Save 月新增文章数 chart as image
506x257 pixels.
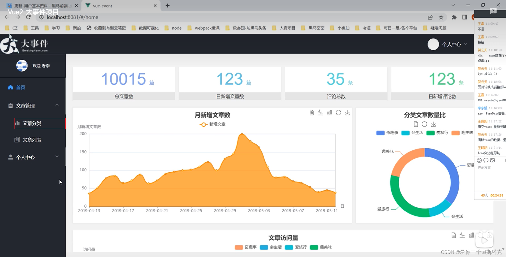click(x=347, y=113)
